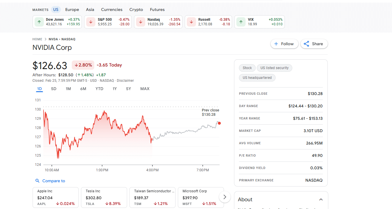Open Tesla Inc comparison card
Image resolution: width=392 pixels, height=209 pixels.
(104, 197)
